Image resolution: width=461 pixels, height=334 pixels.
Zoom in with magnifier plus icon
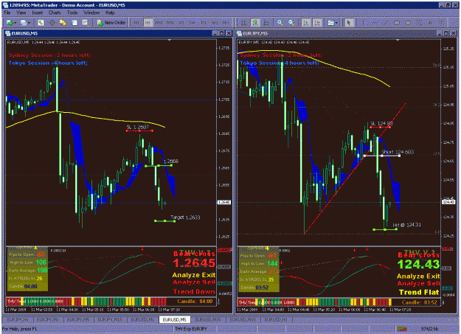(280, 23)
